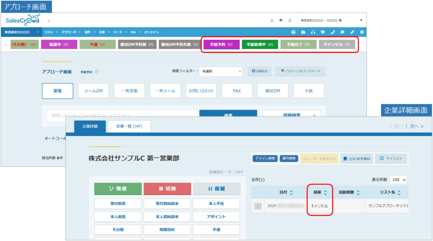Click the pencil edit icon in blue toolbar
The width and height of the screenshot is (433, 241).
coord(352,32)
